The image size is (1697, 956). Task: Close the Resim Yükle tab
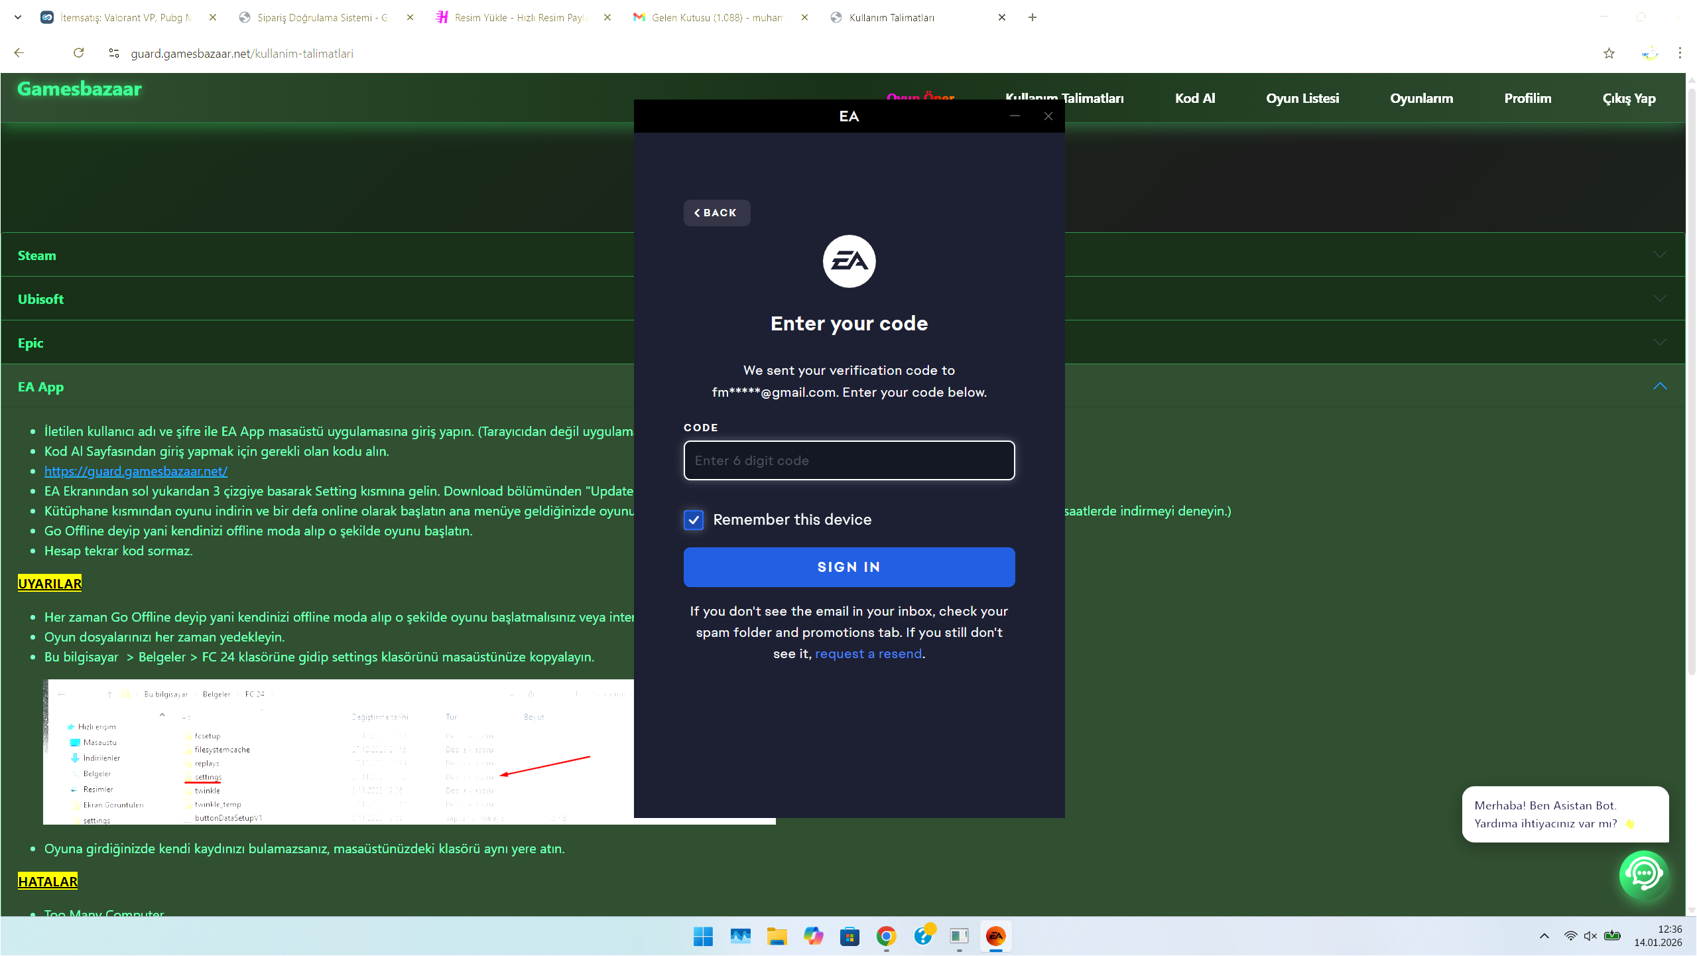coord(607,17)
